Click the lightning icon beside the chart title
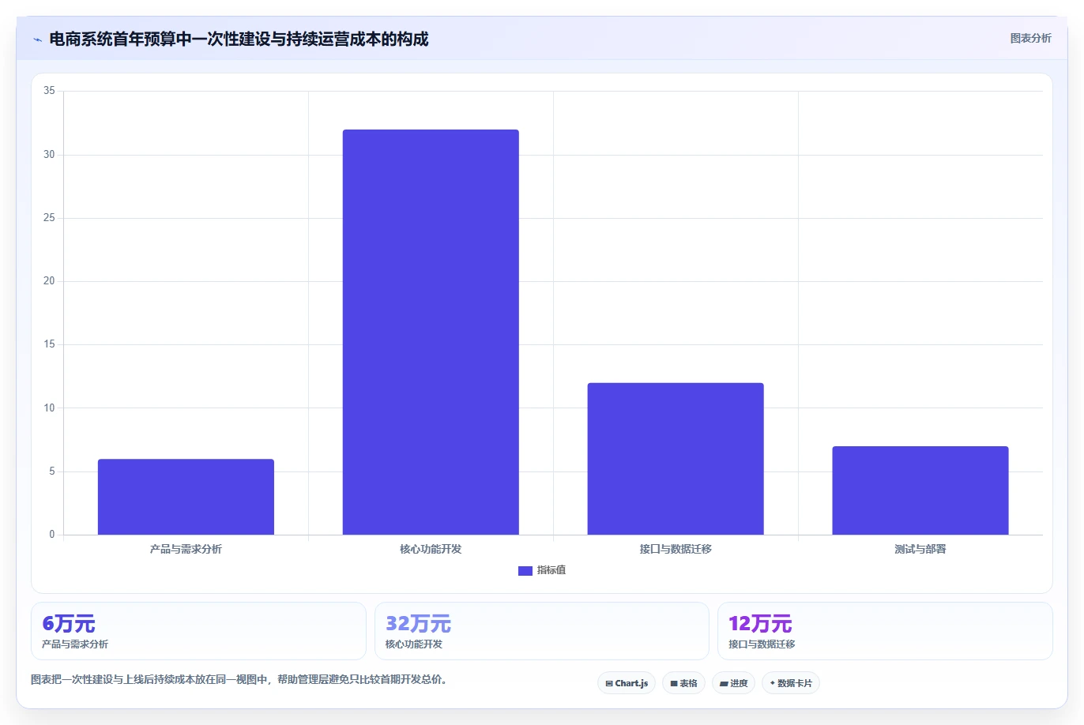Screen dimensions: 1084x725 37,39
